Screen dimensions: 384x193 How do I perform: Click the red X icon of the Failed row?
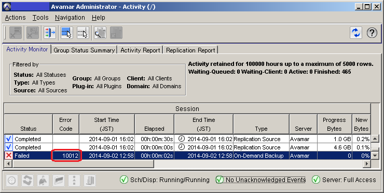(9, 156)
